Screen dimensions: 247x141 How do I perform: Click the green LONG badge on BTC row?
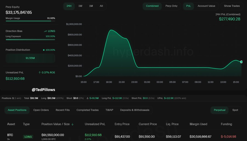point(28,137)
